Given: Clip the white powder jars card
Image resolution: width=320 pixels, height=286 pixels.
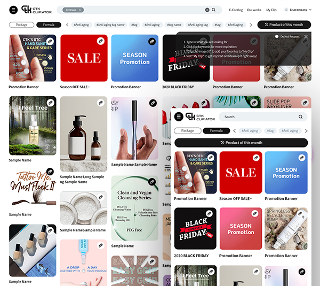Looking at the screenshot, I should 101,197.
